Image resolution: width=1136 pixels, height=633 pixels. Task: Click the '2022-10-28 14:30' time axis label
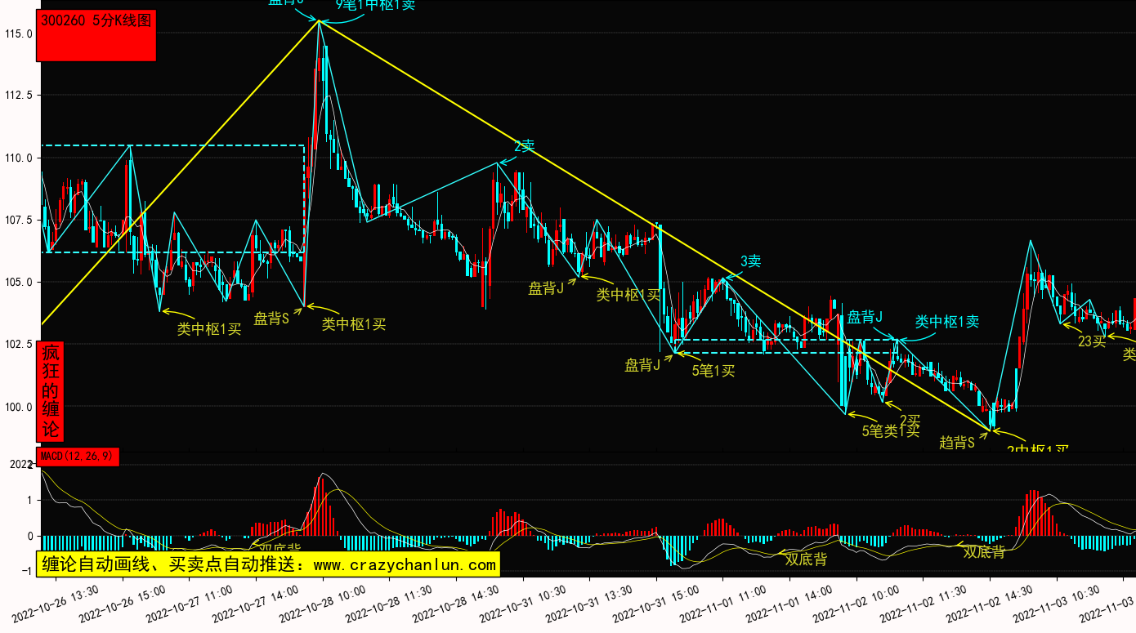click(457, 603)
